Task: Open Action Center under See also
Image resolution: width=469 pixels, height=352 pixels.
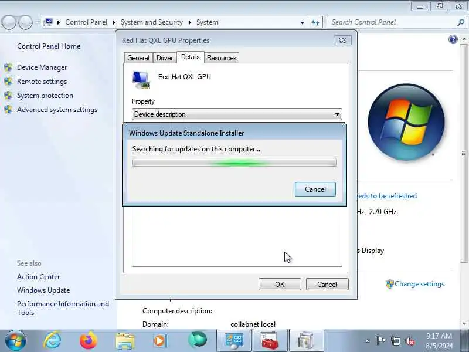Action: (38, 277)
